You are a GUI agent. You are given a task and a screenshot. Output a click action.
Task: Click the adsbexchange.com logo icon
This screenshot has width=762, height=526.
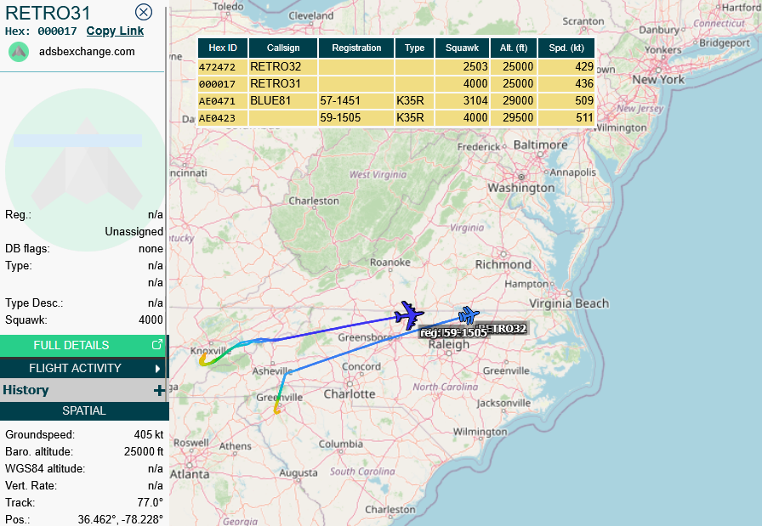(19, 52)
